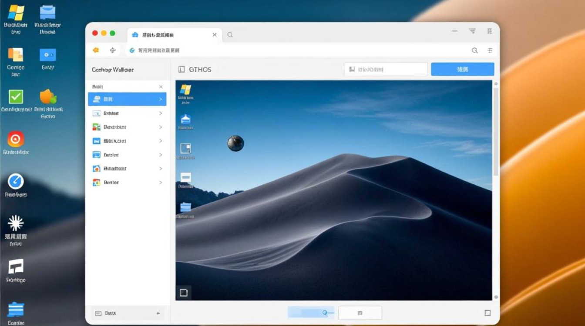
Task: Click the dark globe icon in preview
Action: (235, 143)
